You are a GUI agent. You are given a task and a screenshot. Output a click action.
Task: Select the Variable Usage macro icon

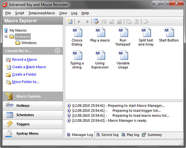coord(123,55)
